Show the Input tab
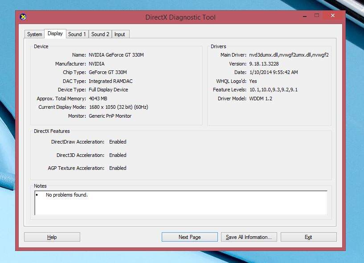The width and height of the screenshot is (364, 263). click(119, 34)
